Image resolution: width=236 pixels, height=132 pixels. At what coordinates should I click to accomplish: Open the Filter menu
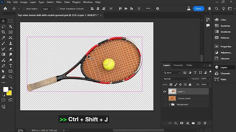coord(59,2)
